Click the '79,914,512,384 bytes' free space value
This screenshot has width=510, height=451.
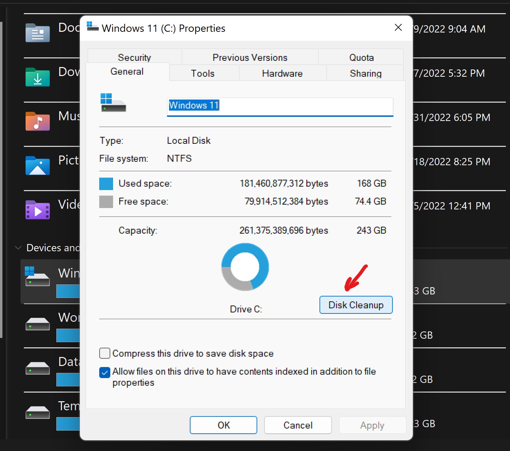(x=286, y=201)
